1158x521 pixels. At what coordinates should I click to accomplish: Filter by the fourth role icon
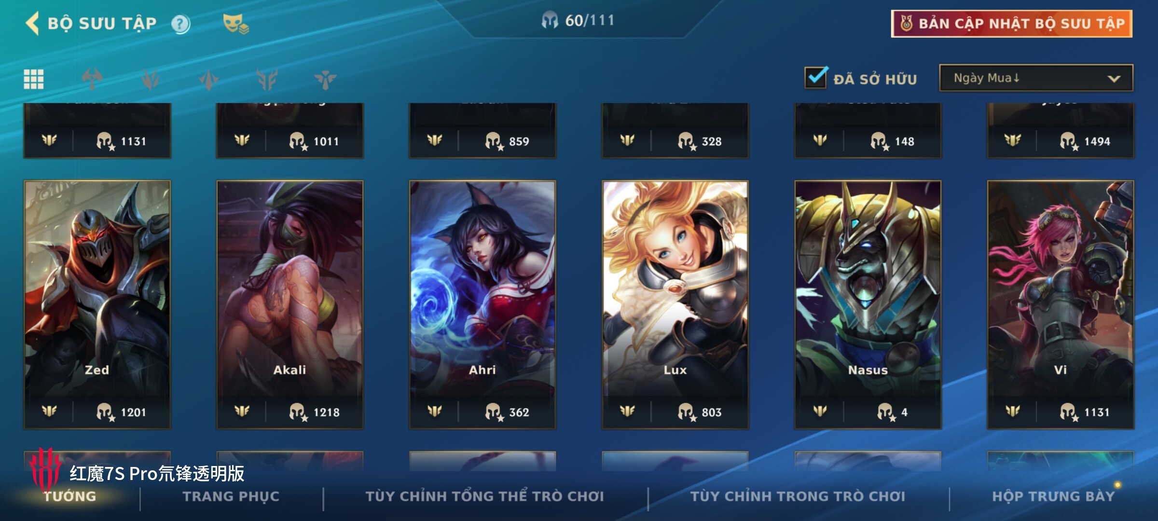coord(267,79)
